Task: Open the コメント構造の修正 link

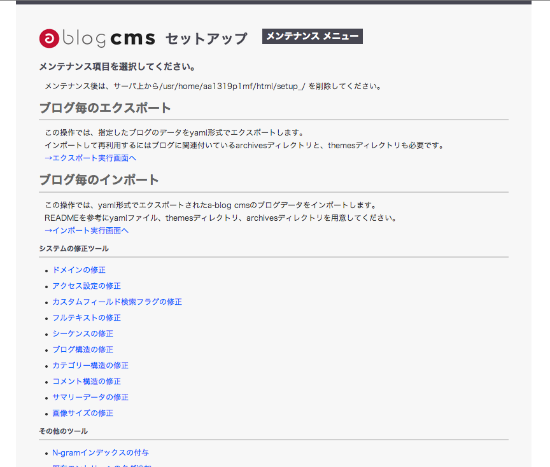Action: (x=87, y=382)
